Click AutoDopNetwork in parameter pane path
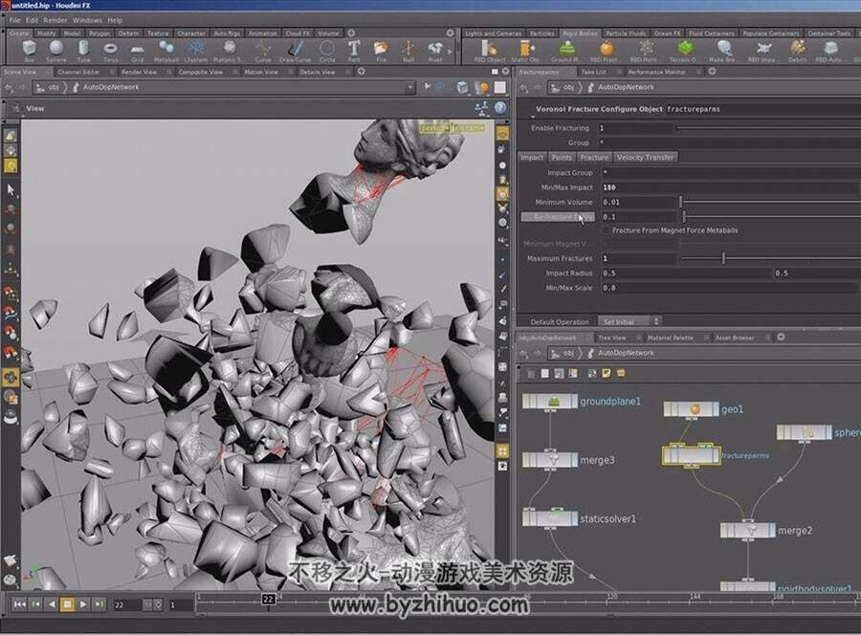Screen dimensions: 861x635 pyautogui.click(x=626, y=87)
